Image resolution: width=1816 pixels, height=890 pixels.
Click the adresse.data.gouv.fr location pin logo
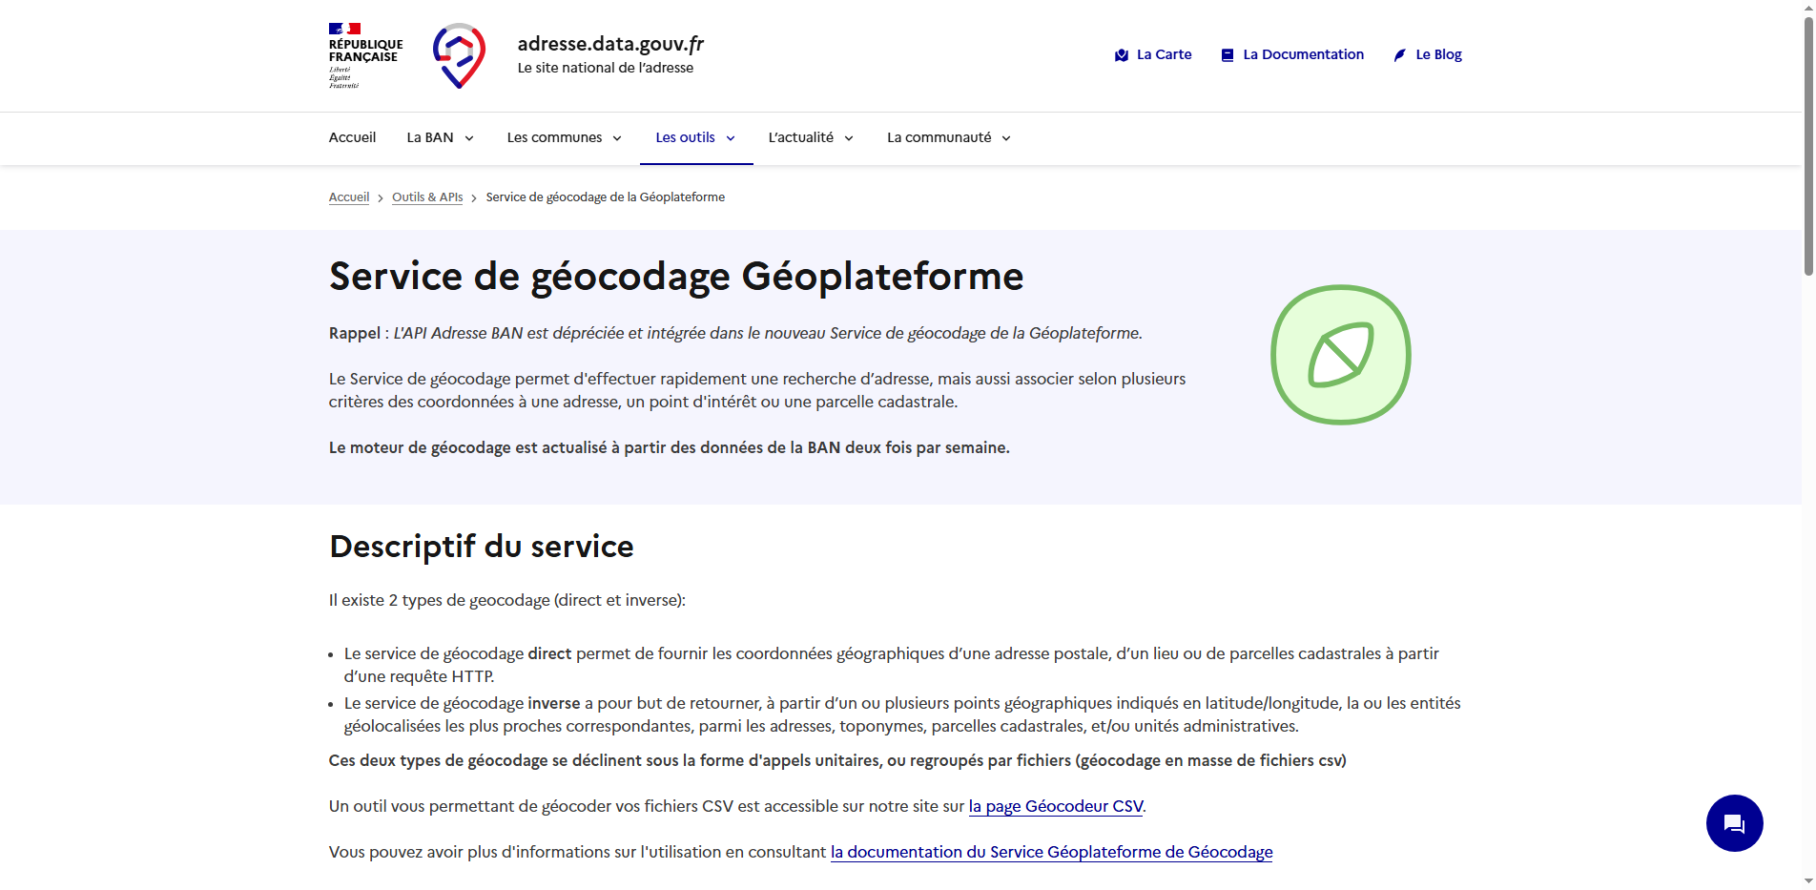(460, 55)
